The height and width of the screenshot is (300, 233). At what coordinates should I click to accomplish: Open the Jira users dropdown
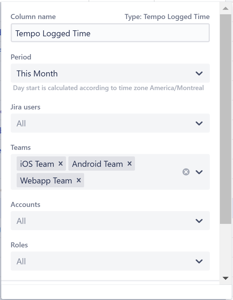[110, 123]
